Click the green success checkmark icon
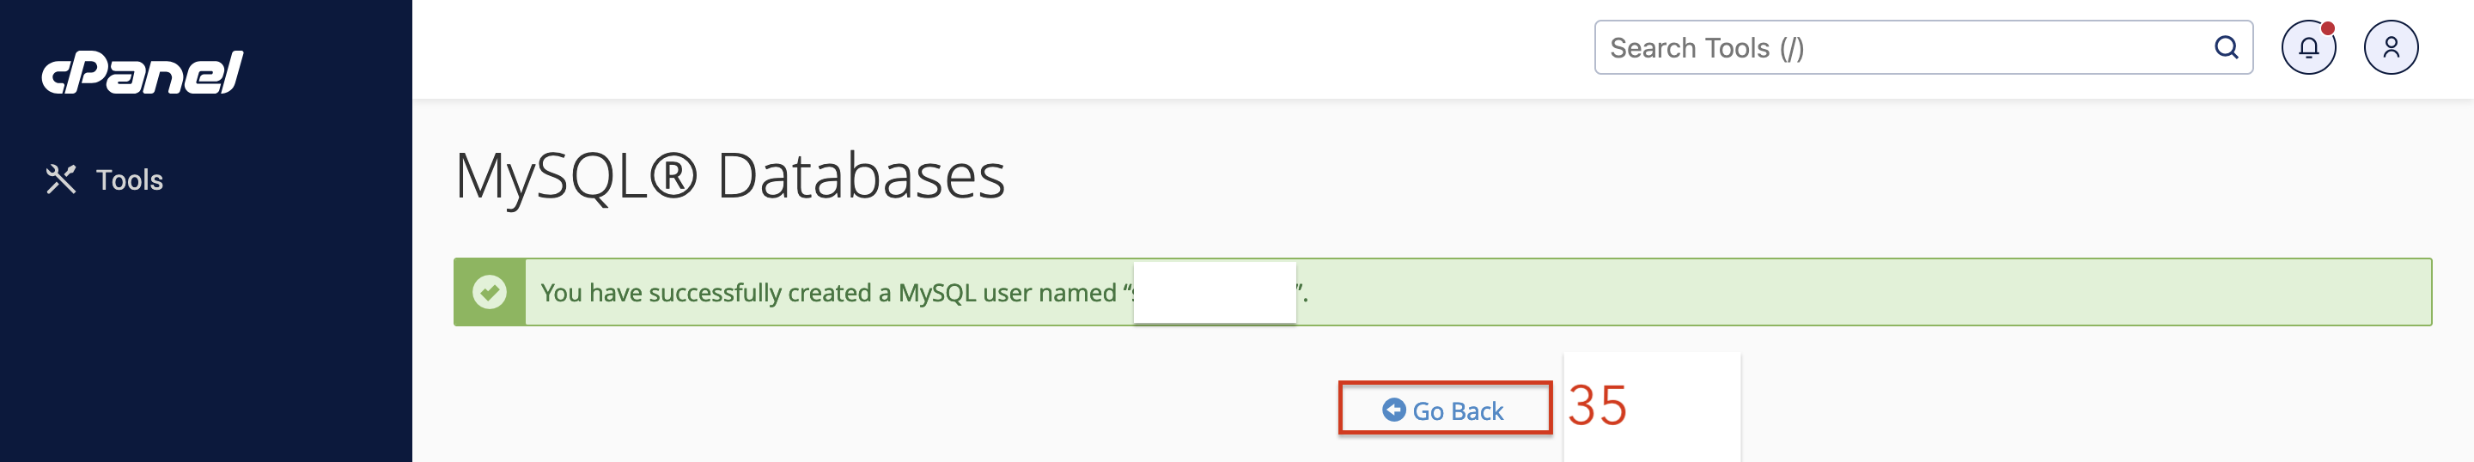 pyautogui.click(x=490, y=292)
